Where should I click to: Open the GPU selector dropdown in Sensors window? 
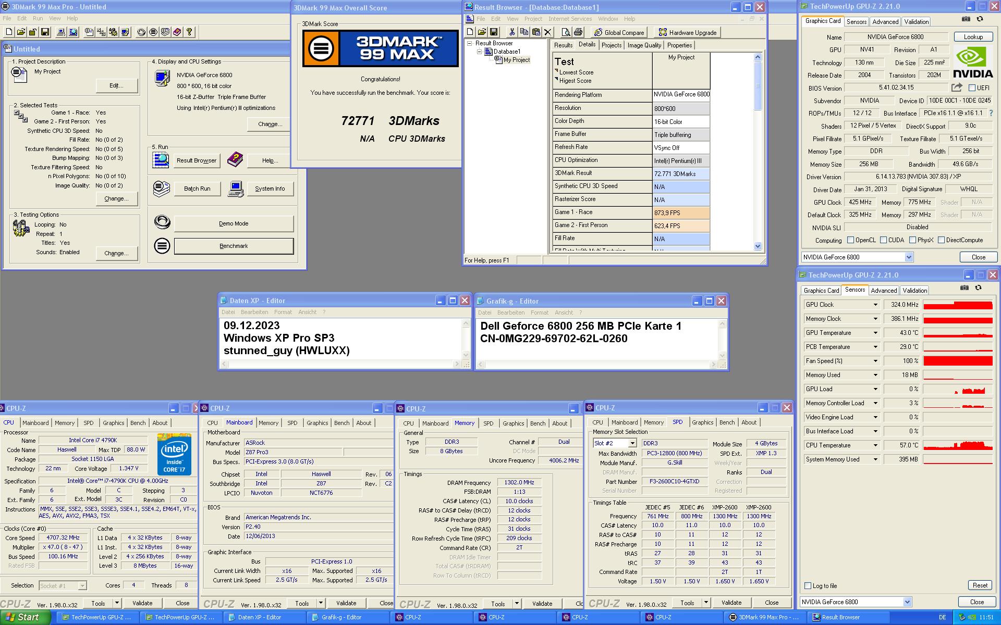(x=907, y=602)
